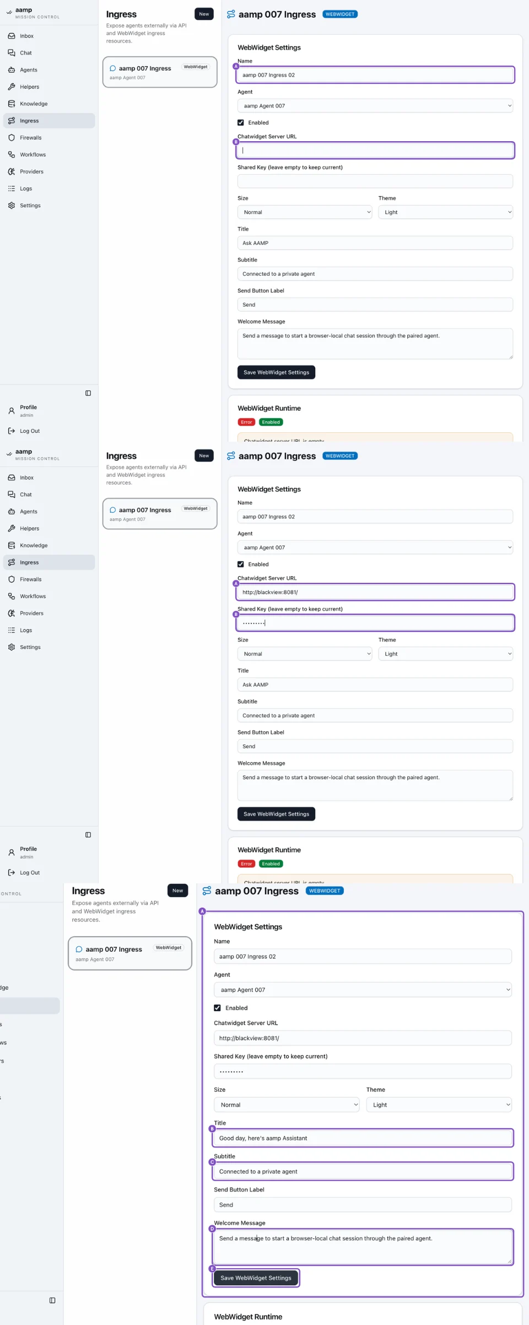529x1325 pixels.
Task: Click the Ingress sidebar icon in middle screenshot
Action: tap(12, 562)
